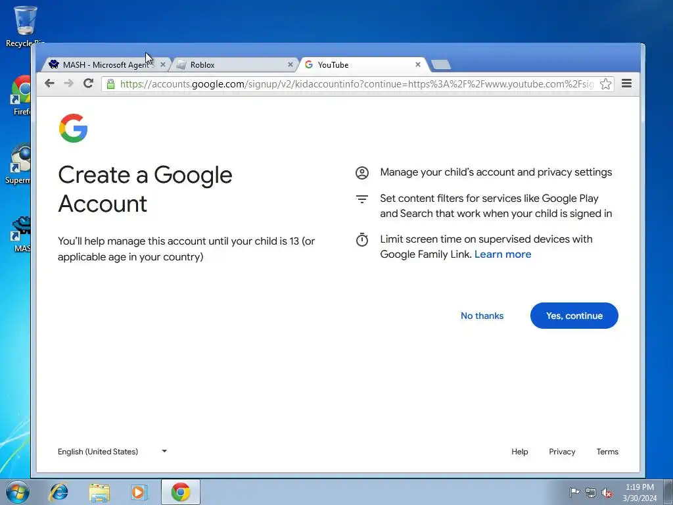Reload the page with refresh icon
The image size is (673, 505).
pyautogui.click(x=89, y=84)
